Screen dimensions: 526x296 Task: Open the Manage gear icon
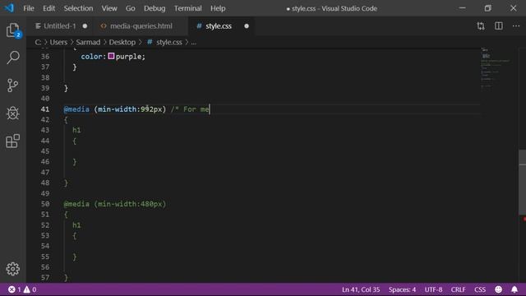click(x=13, y=269)
